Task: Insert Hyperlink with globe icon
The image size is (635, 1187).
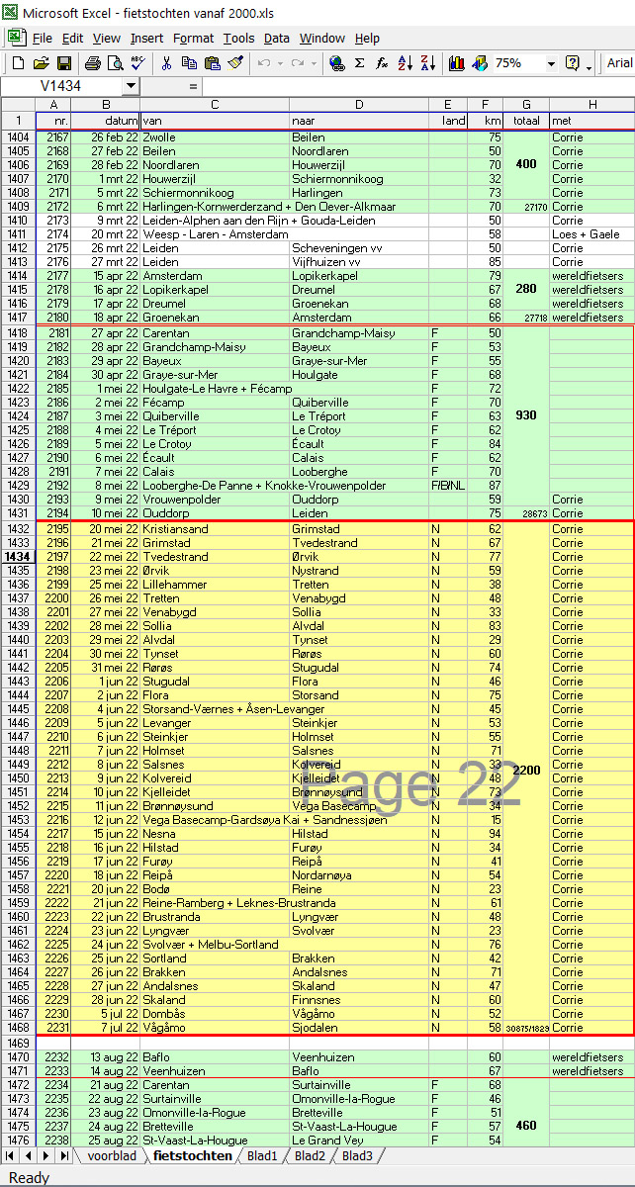Action: pos(336,63)
